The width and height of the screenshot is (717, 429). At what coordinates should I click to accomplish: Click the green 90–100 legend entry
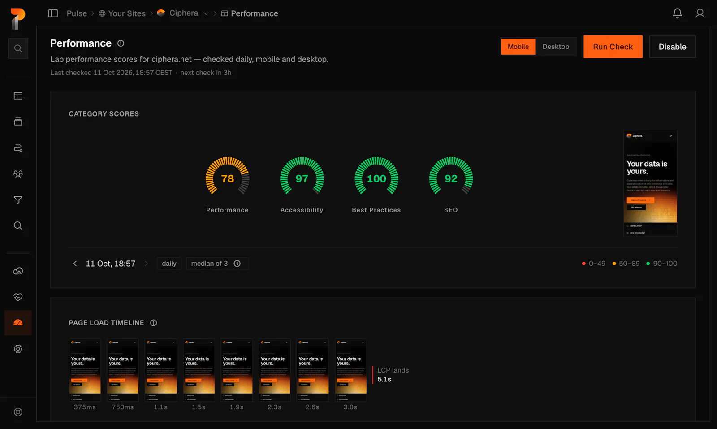(x=661, y=264)
